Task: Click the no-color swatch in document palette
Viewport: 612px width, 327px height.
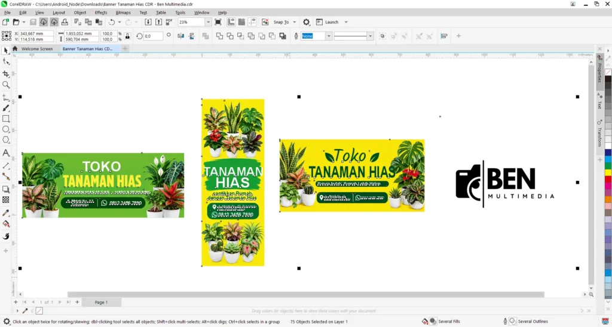Action: pyautogui.click(x=39, y=311)
